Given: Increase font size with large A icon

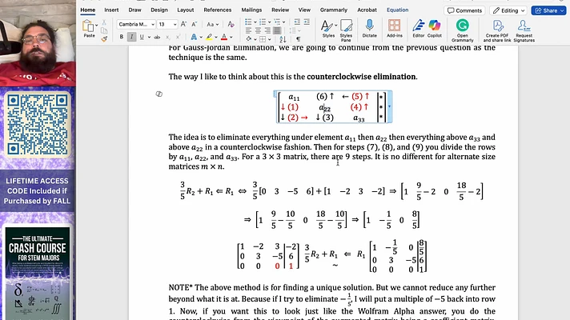Looking at the screenshot, I should [x=183, y=24].
